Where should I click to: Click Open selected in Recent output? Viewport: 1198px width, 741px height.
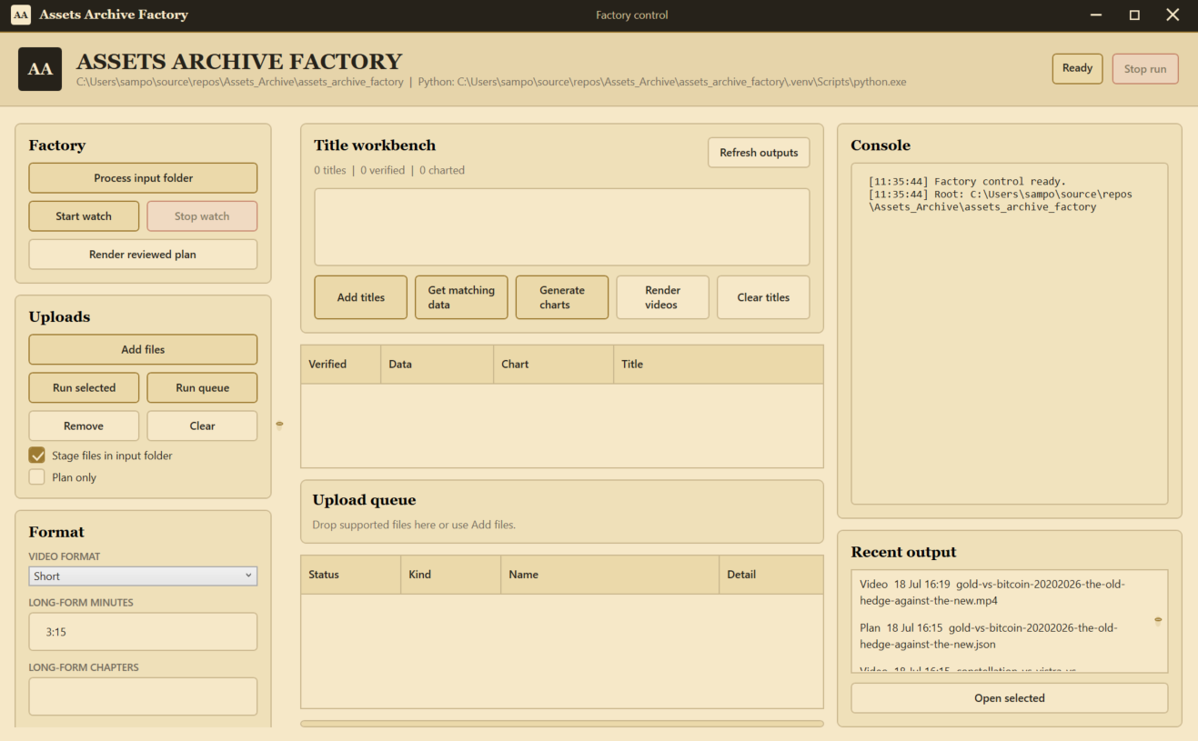[x=1010, y=698]
